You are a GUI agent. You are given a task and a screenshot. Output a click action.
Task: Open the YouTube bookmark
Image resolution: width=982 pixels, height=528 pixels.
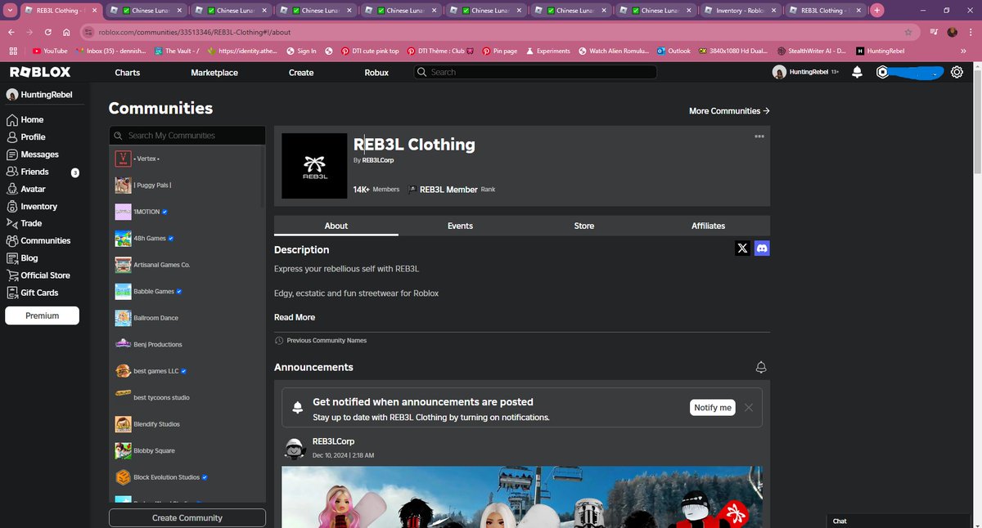tap(50, 51)
